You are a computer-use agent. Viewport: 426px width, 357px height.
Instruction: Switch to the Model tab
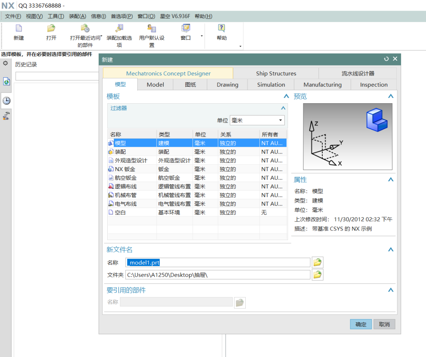tap(155, 85)
